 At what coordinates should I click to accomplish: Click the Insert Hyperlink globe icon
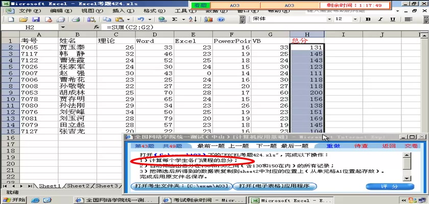click(x=162, y=19)
